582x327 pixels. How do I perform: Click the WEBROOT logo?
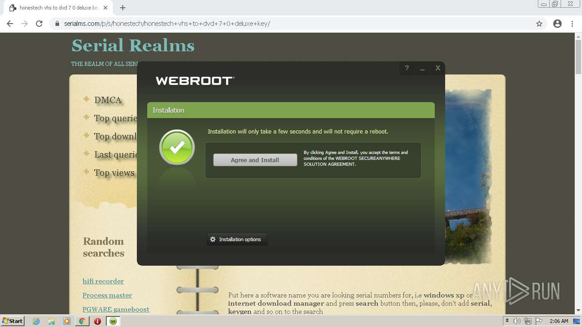(195, 81)
